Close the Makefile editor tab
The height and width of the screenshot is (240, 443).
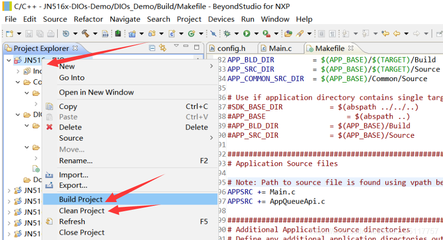[x=351, y=48]
